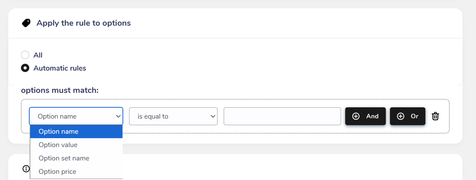
Task: Click the plus icon on the Or button
Action: click(401, 116)
